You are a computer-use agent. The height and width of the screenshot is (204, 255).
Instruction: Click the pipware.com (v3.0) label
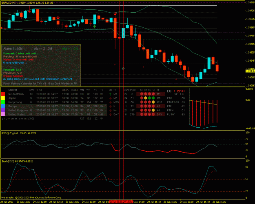point(18,119)
